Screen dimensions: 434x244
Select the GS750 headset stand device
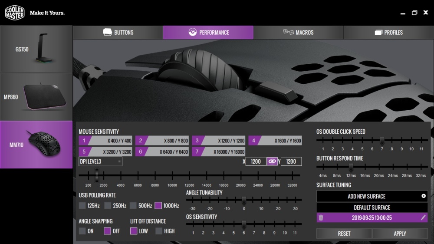[x=36, y=49]
